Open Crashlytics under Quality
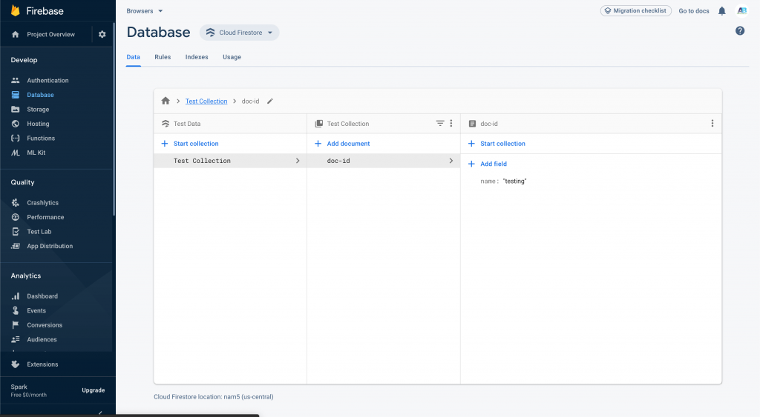Image resolution: width=760 pixels, height=417 pixels. point(42,203)
